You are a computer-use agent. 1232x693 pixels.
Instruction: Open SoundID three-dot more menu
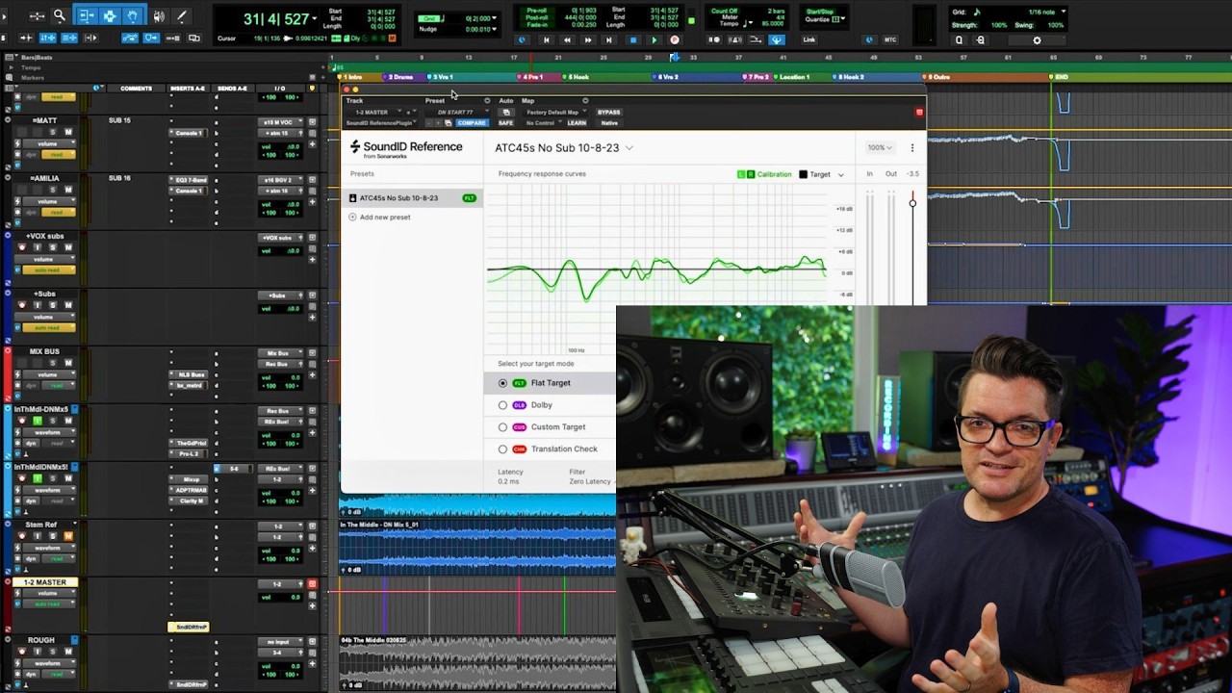[911, 147]
